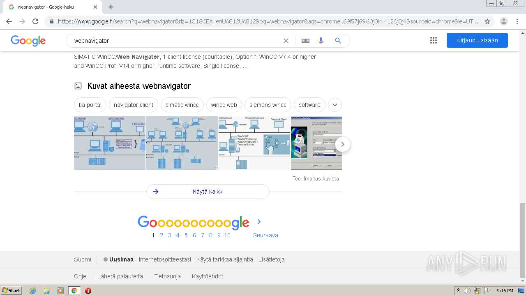Close the webnavigator Google-haku tab

pyautogui.click(x=95, y=7)
